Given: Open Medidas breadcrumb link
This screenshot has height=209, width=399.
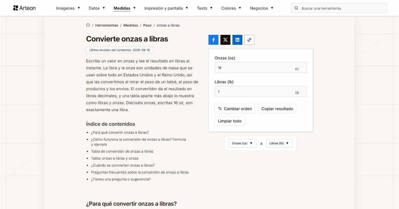Looking at the screenshot, I should pyautogui.click(x=131, y=25).
